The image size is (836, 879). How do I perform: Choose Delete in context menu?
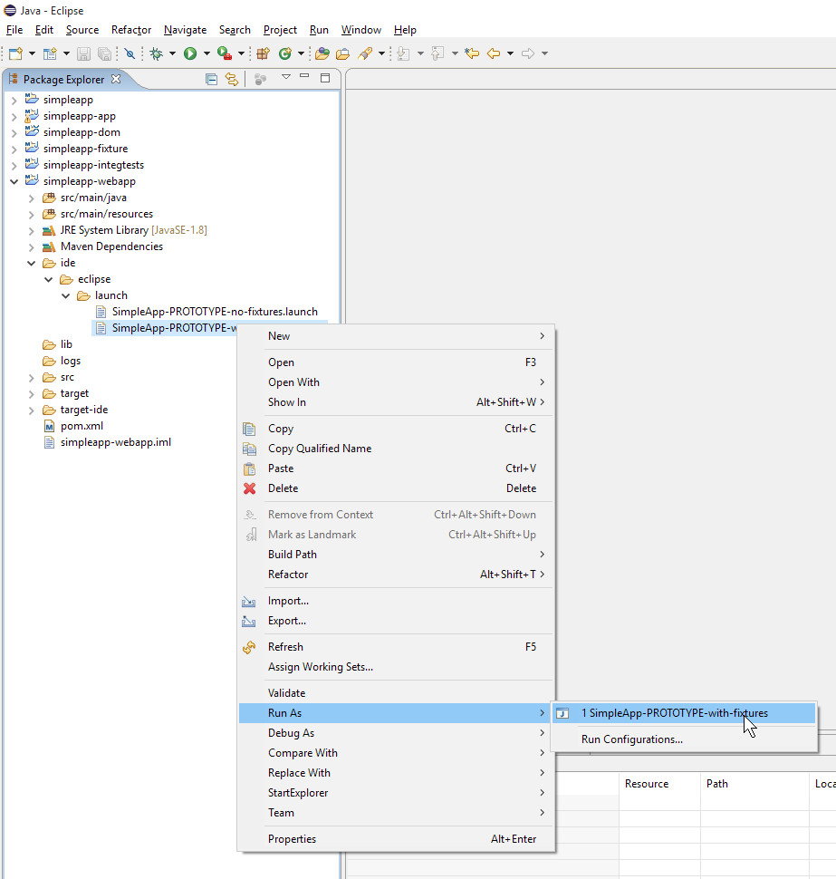pyautogui.click(x=397, y=488)
